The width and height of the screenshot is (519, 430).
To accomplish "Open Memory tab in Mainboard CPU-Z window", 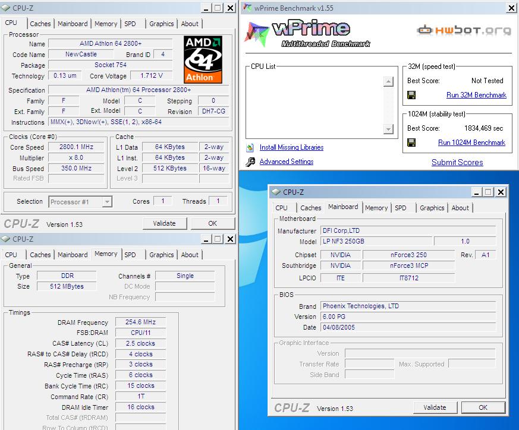I will [x=376, y=208].
